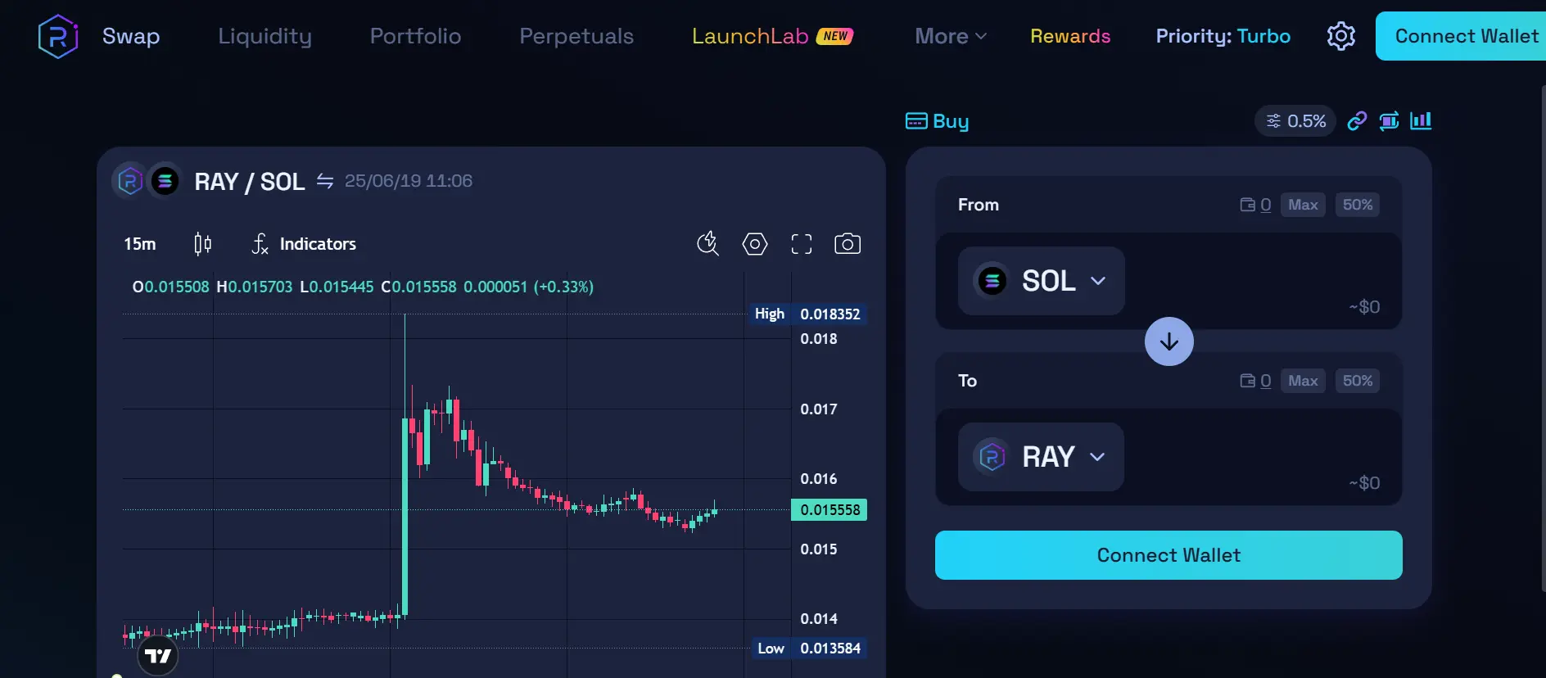Open the SOL token selector dropdown
The height and width of the screenshot is (678, 1546).
coord(1041,281)
